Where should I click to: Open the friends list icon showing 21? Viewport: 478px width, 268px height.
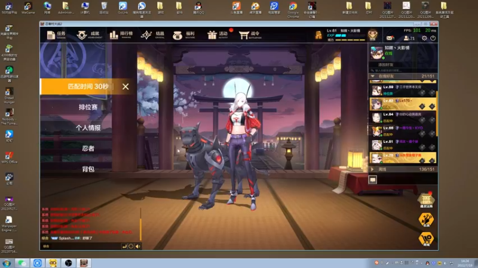(409, 38)
